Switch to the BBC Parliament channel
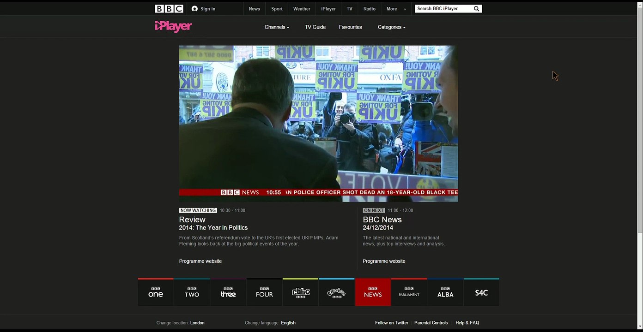The height and width of the screenshot is (332, 643). (x=409, y=292)
